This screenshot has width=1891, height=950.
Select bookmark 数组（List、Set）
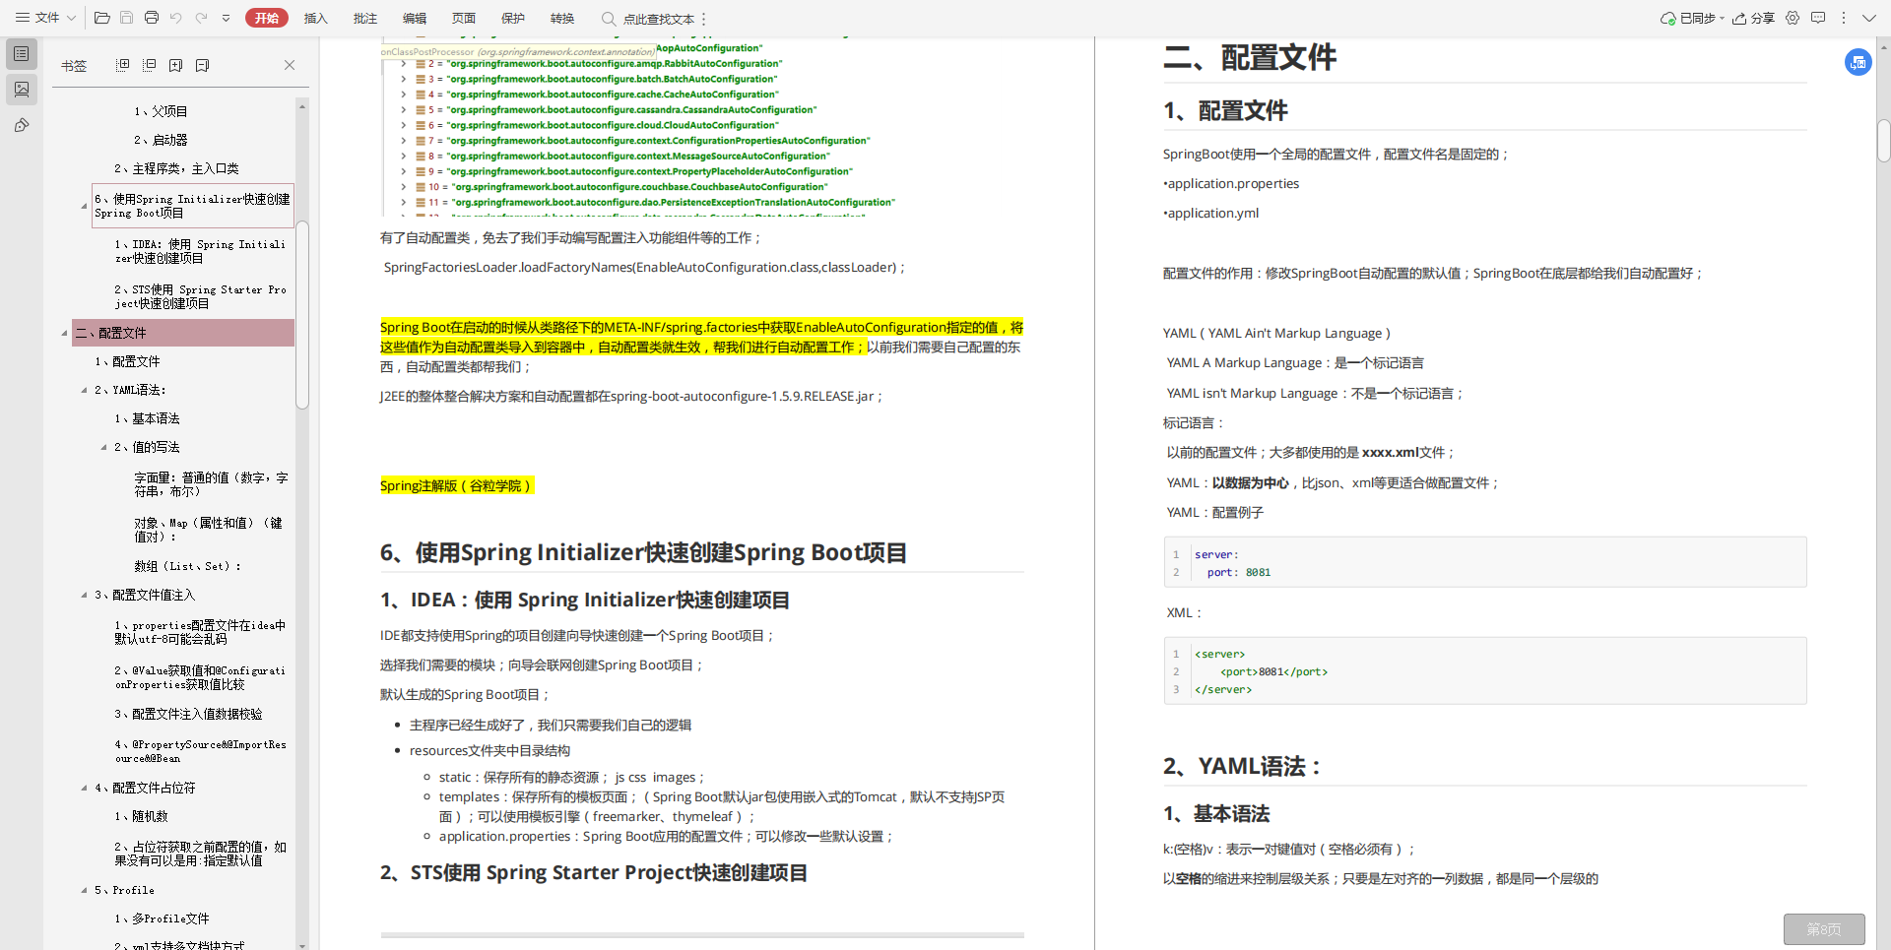[x=188, y=566]
